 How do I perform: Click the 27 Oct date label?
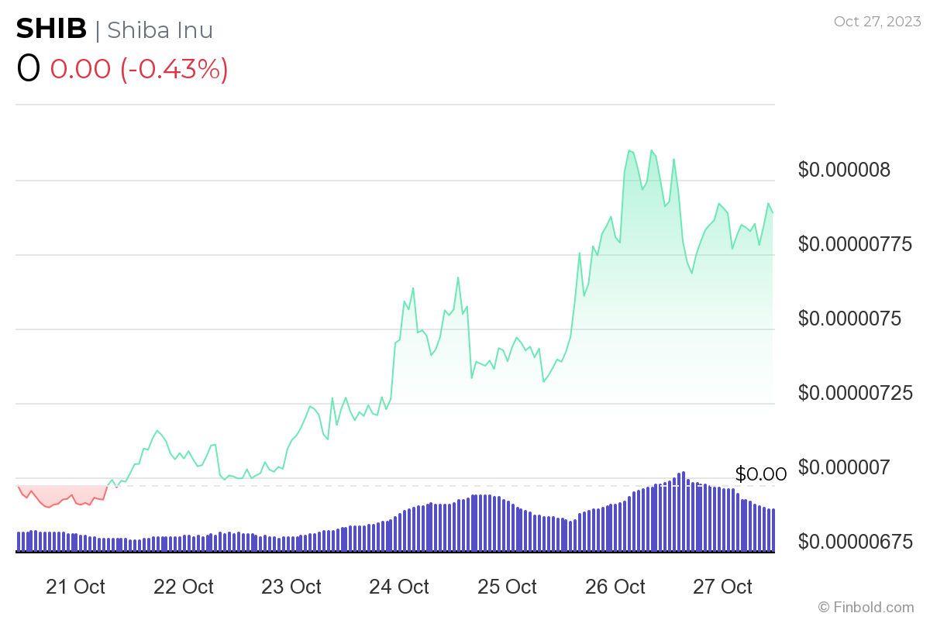[722, 587]
